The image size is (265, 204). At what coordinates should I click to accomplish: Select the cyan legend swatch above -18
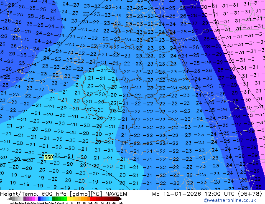click(51, 199)
